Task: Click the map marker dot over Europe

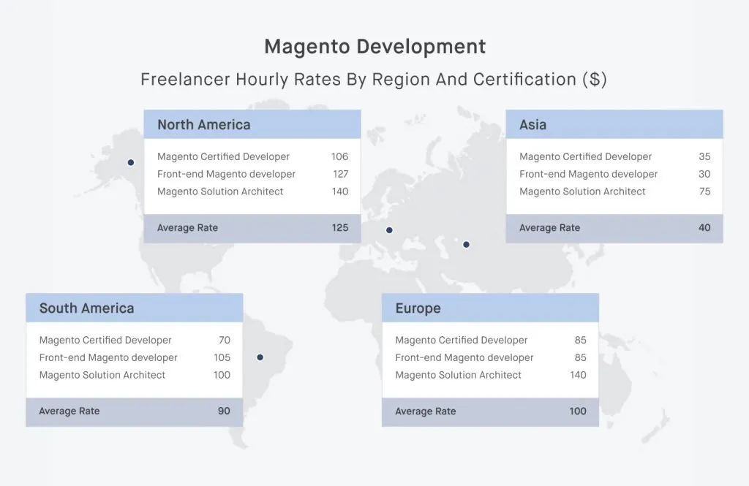Action: click(x=389, y=230)
